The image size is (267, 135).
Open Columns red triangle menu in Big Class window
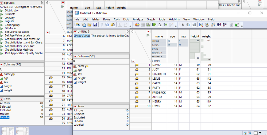(x=2, y=64)
